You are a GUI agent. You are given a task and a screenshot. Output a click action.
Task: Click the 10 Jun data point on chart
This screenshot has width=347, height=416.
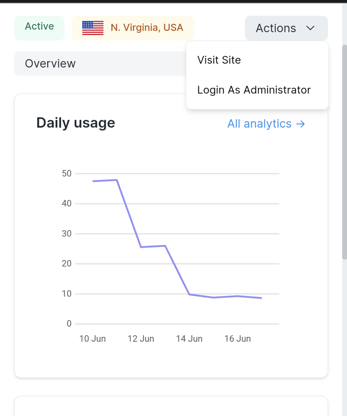pyautogui.click(x=93, y=181)
